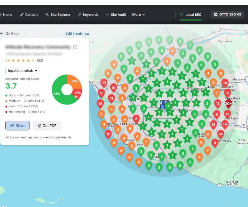The image size is (248, 207).
Task: Click the red pin numbered 12
Action: point(108,134)
